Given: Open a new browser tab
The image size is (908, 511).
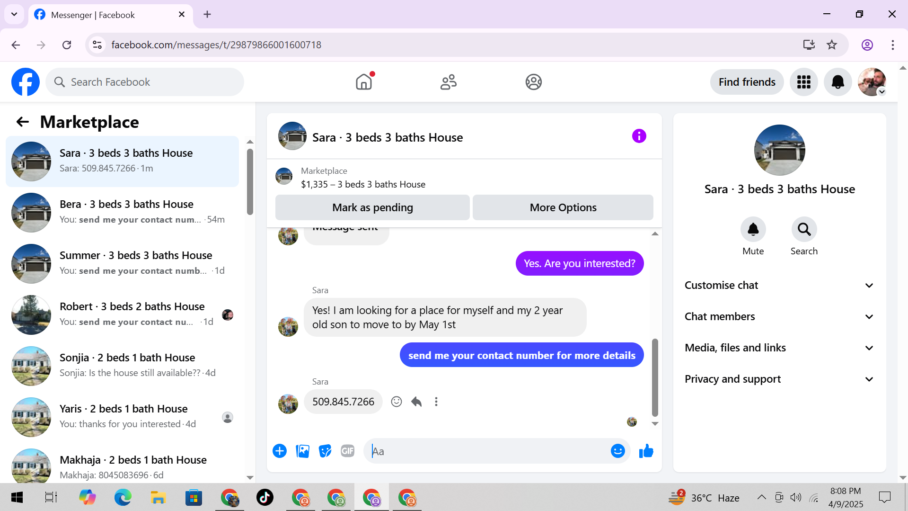Looking at the screenshot, I should tap(207, 15).
